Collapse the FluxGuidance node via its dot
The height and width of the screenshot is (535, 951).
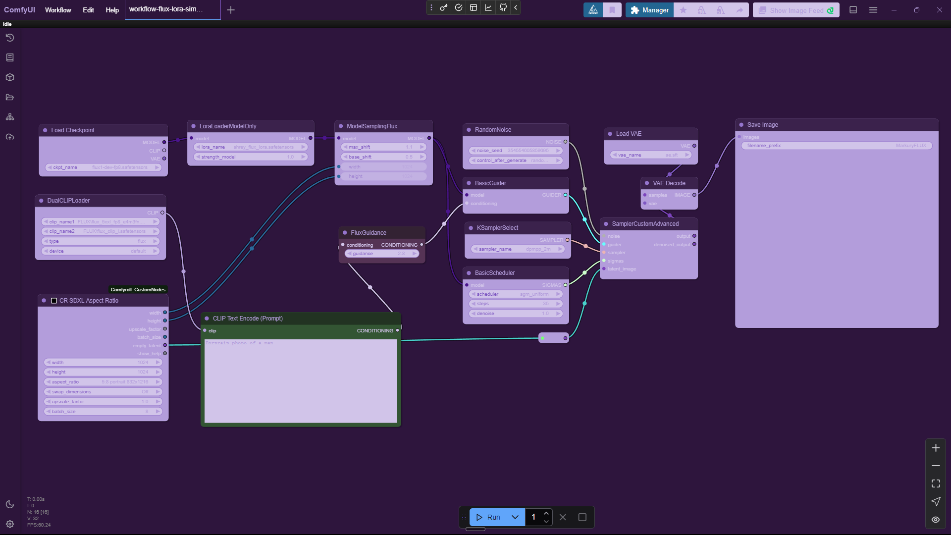[345, 233]
